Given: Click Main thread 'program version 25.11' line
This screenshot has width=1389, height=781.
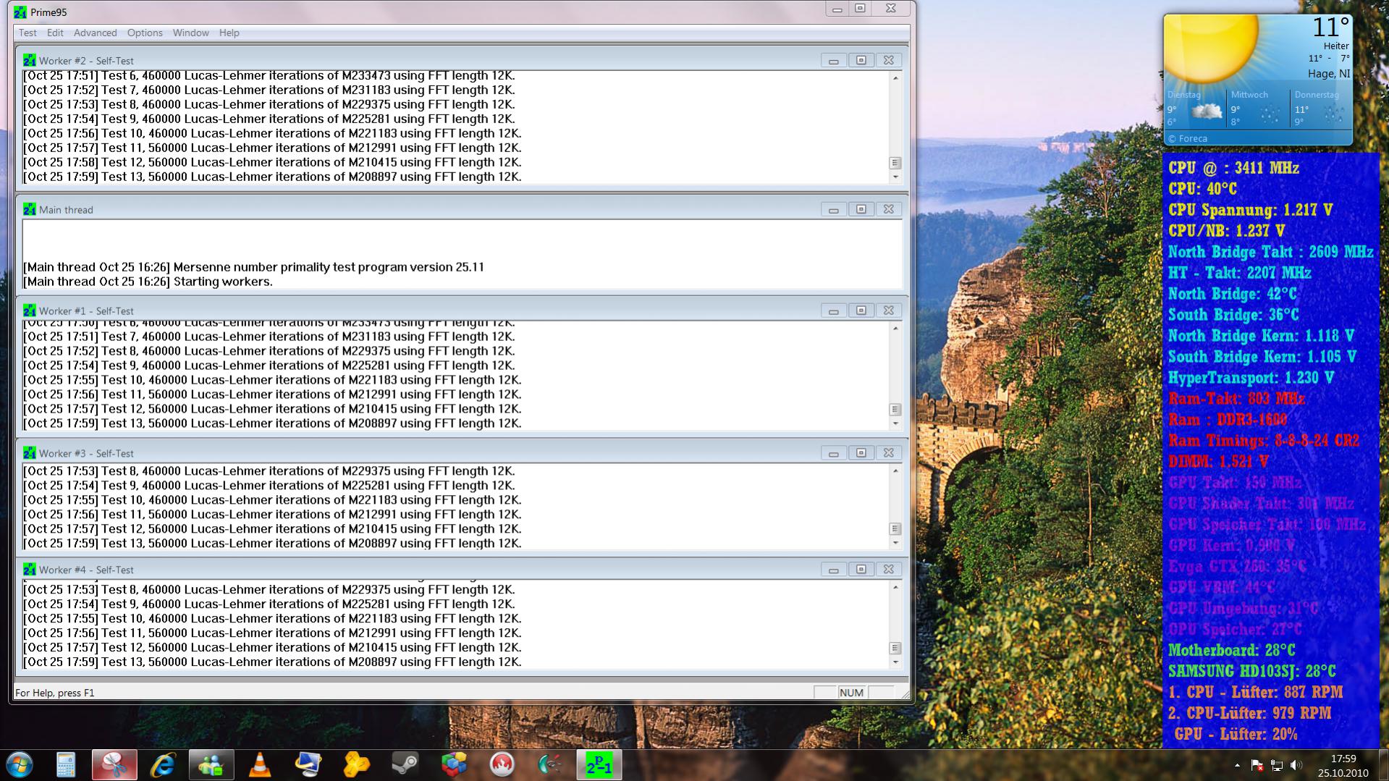Looking at the screenshot, I should click(x=253, y=267).
